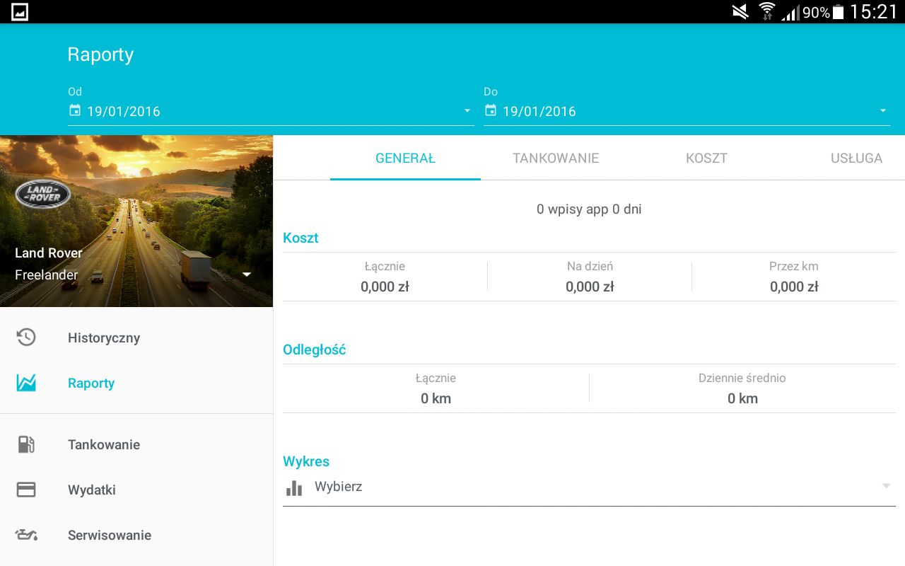Open Tankowanie in the side menu
Screen dimensions: 905x566
click(x=136, y=444)
